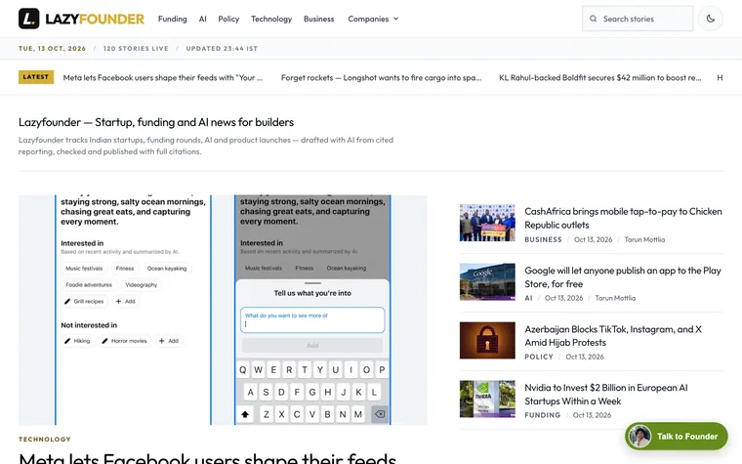742x464 pixels.
Task: Open Nvidia $2 Billion investment headline
Action: (x=605, y=395)
